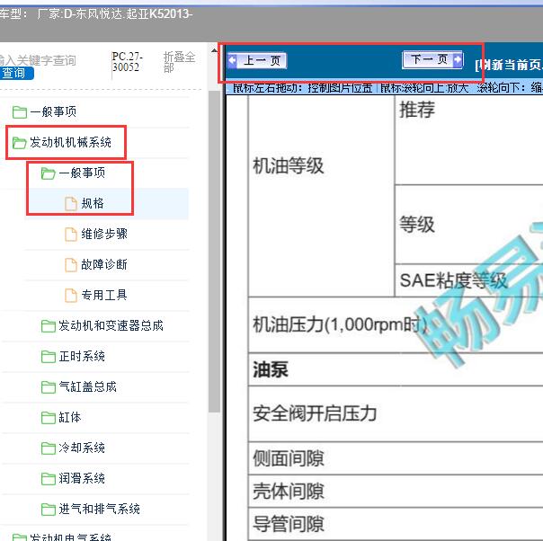The height and width of the screenshot is (541, 543).
Task: Open the 维修步骤 document
Action: (104, 234)
